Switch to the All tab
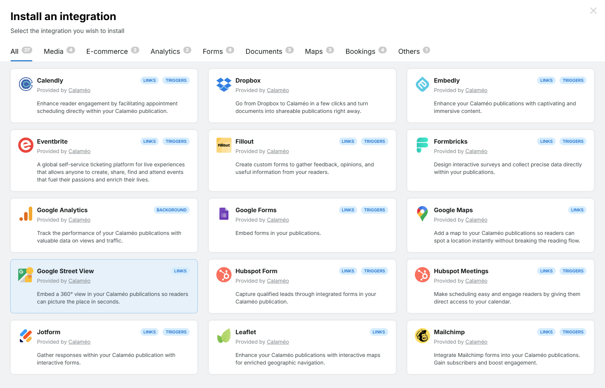 (x=21, y=51)
